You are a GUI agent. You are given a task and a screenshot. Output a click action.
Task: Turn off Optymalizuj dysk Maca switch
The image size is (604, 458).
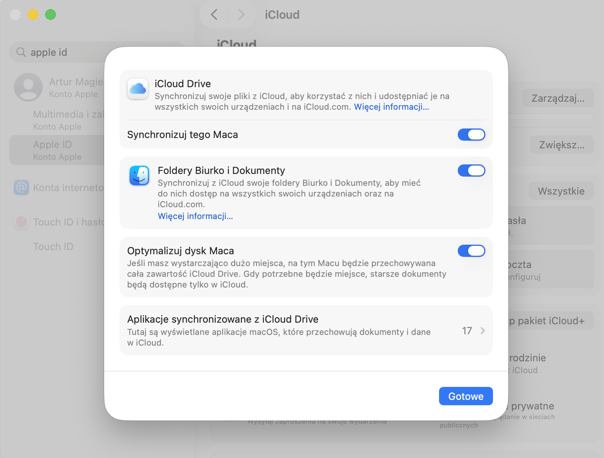point(472,251)
